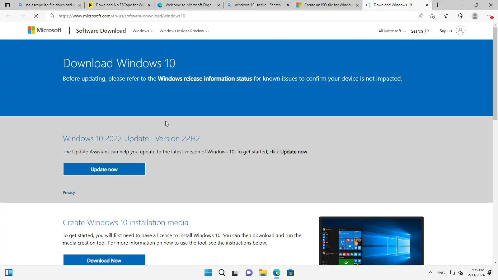Open the Widgets panel
Screen dimensions: 498x280
9,273
